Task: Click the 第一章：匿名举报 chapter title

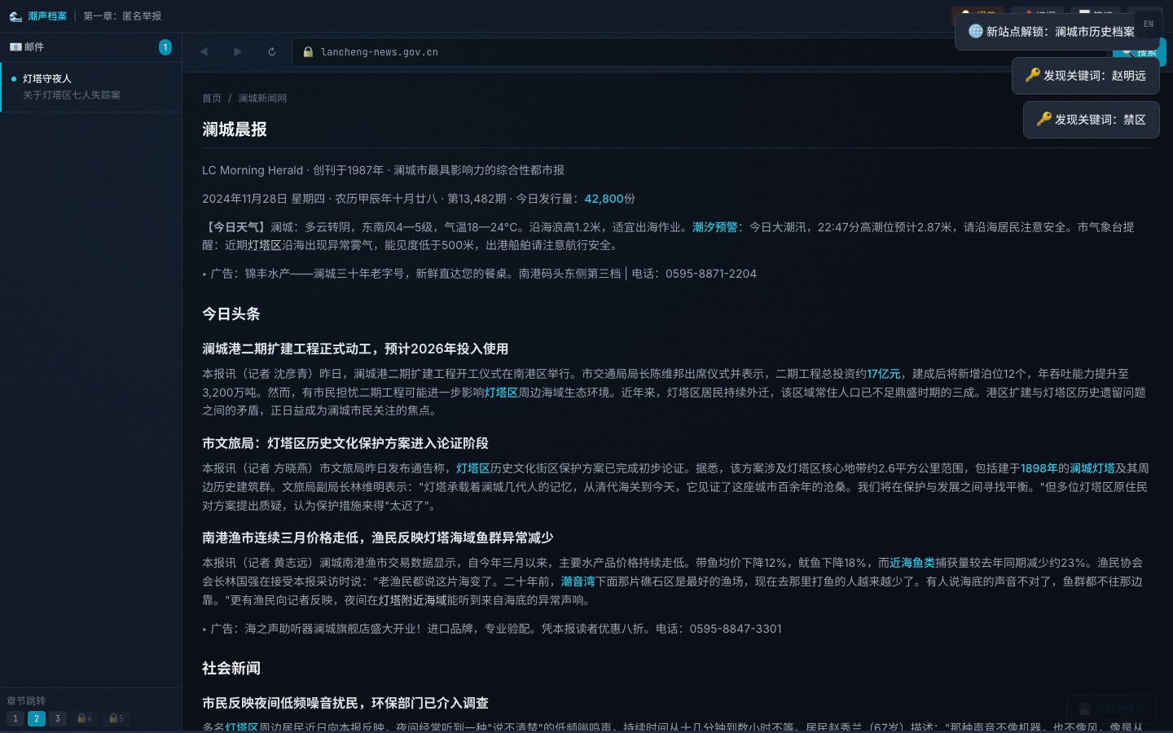Action: pos(122,16)
